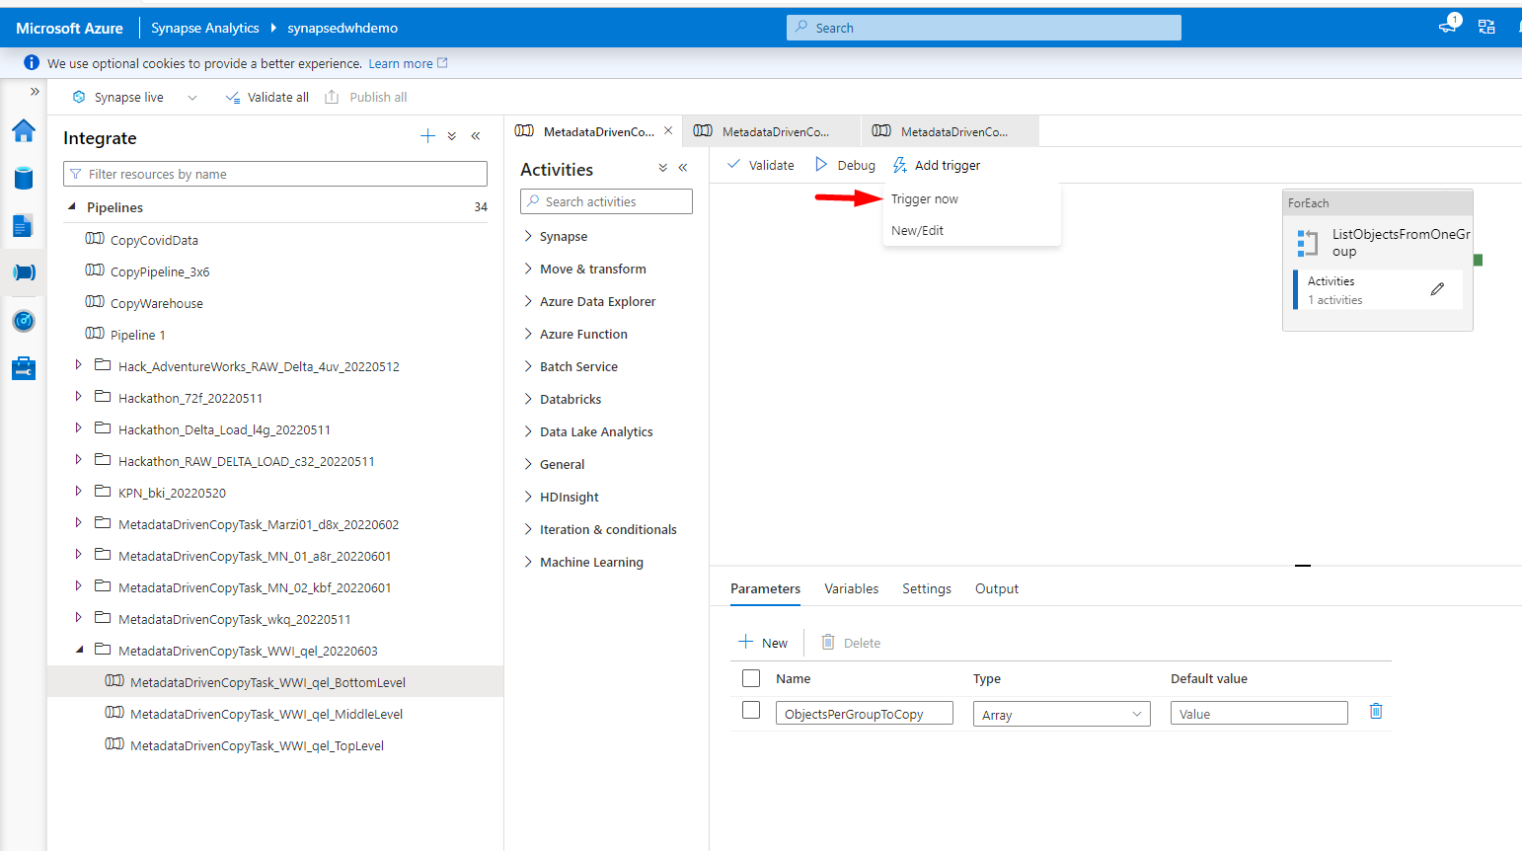The image size is (1522, 851).
Task: Switch to the Output tab
Action: pos(996,588)
